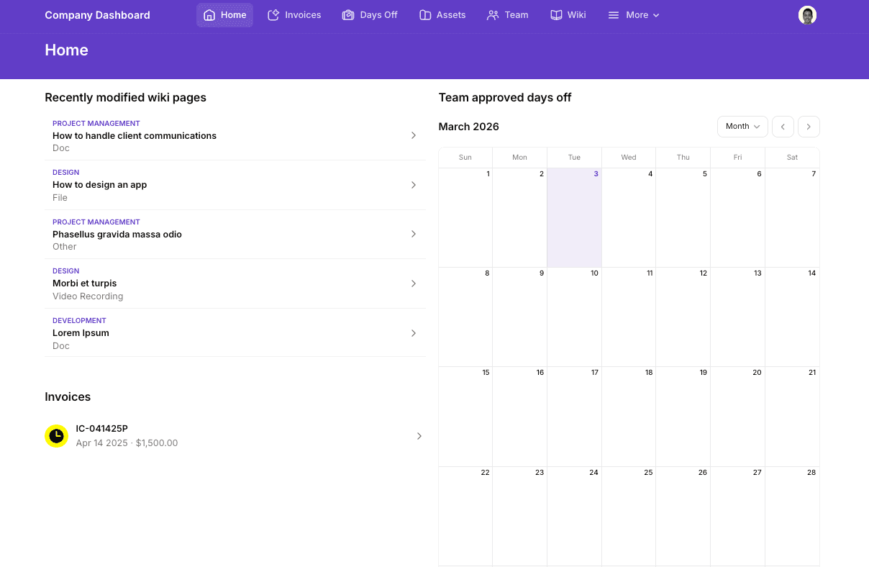Open the Wiki book icon
This screenshot has width=869, height=567.
(x=555, y=14)
